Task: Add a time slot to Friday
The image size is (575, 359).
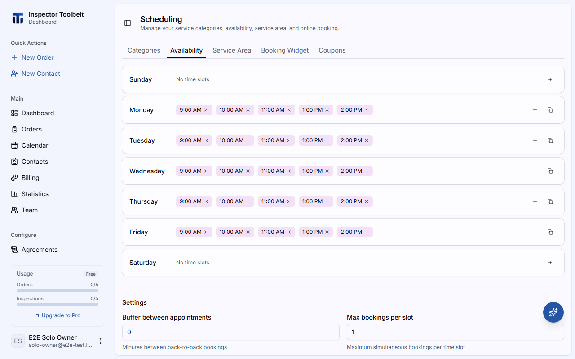Action: (x=535, y=232)
